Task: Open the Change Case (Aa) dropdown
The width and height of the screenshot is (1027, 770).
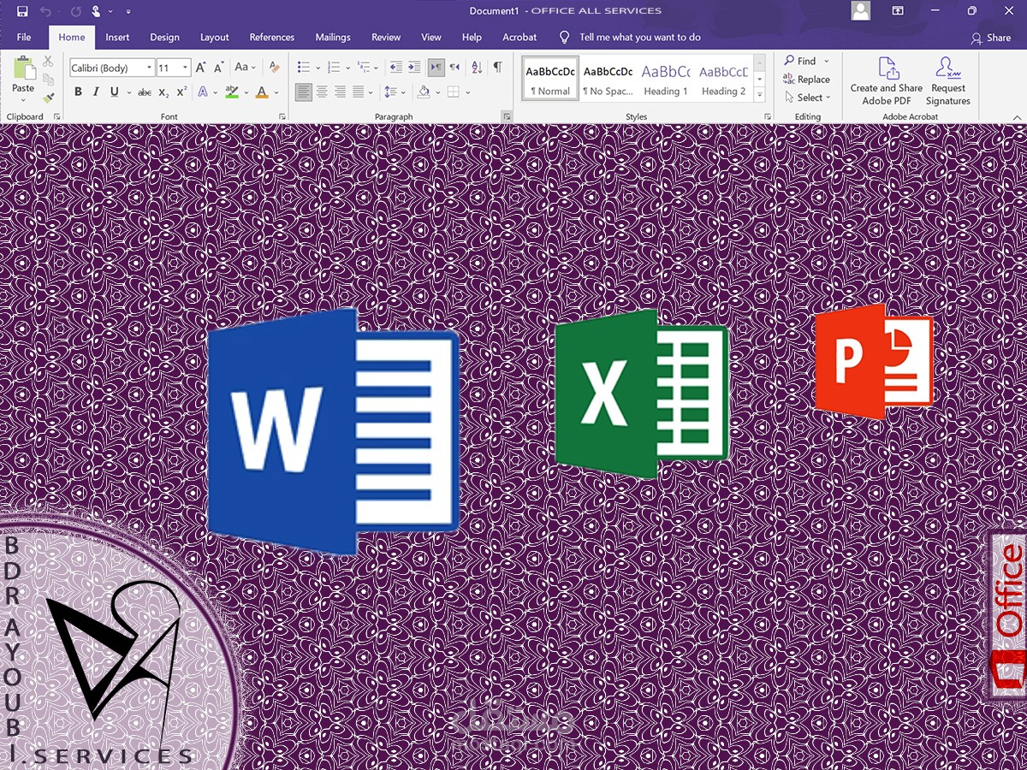Action: tap(246, 67)
